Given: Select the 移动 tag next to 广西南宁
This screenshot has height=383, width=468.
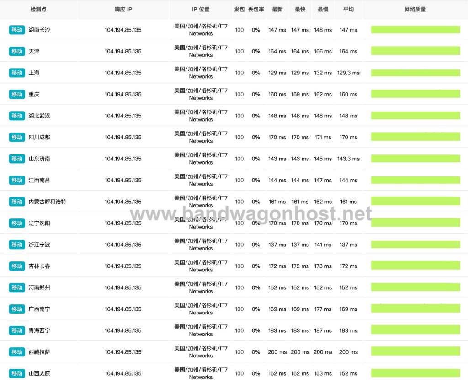Looking at the screenshot, I should (x=17, y=309).
